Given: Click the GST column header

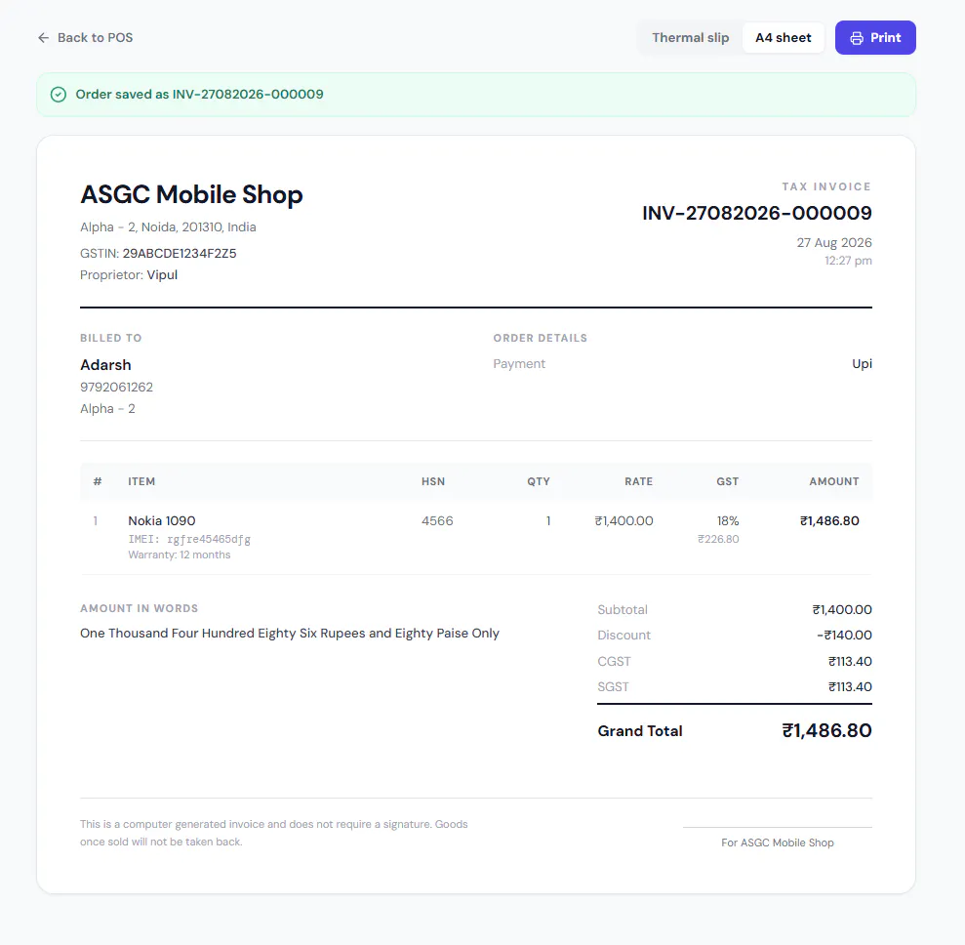Looking at the screenshot, I should pos(728,481).
